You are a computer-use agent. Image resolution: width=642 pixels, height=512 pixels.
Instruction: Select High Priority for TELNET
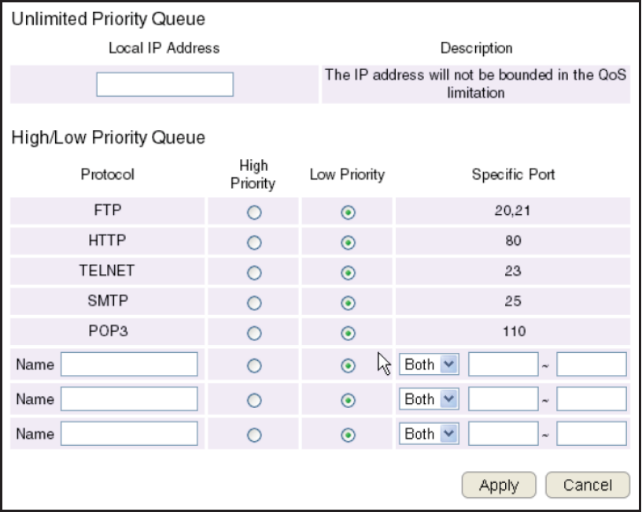click(254, 273)
